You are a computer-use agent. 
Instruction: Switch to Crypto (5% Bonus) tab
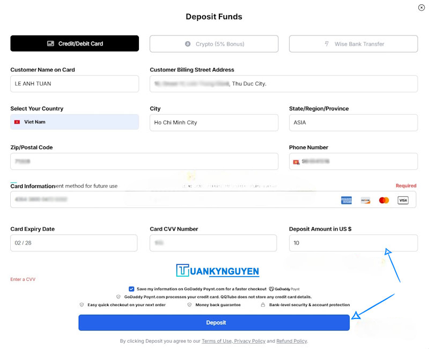(x=214, y=44)
